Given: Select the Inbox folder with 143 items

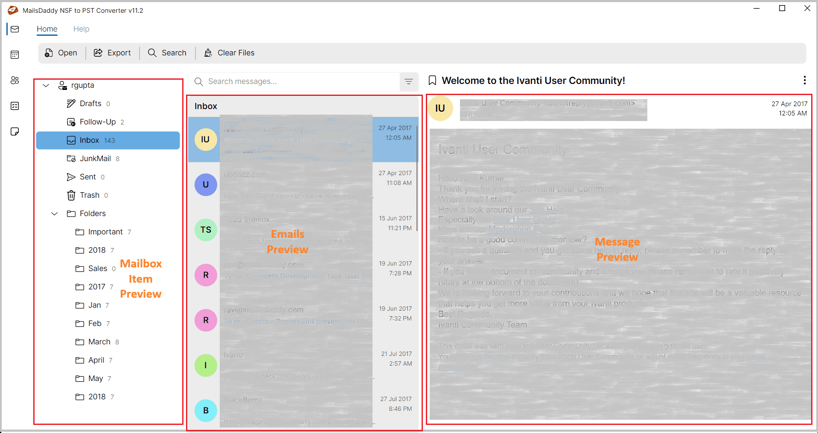Looking at the screenshot, I should 108,140.
